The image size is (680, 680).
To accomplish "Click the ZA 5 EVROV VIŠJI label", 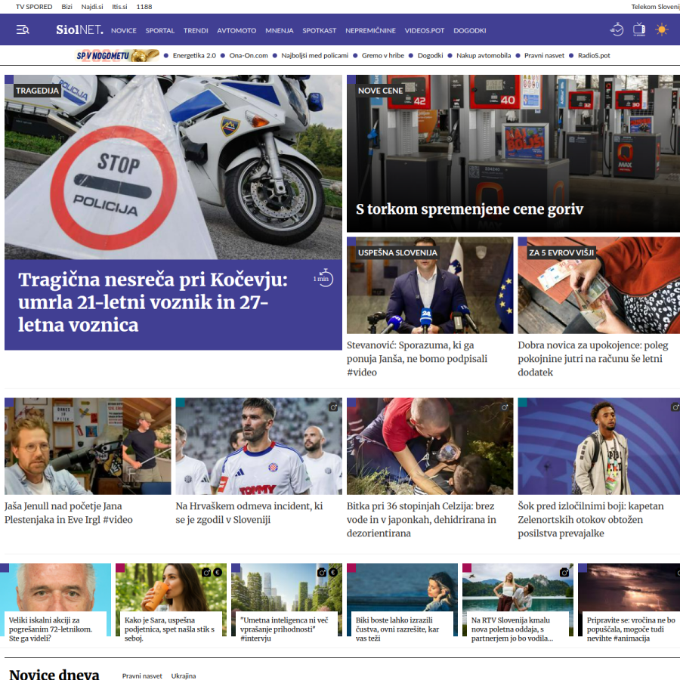I will point(561,252).
